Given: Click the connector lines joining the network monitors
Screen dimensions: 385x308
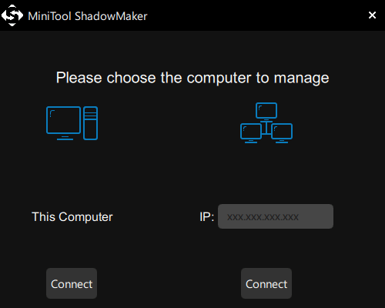Looking at the screenshot, I should pyautogui.click(x=266, y=128).
